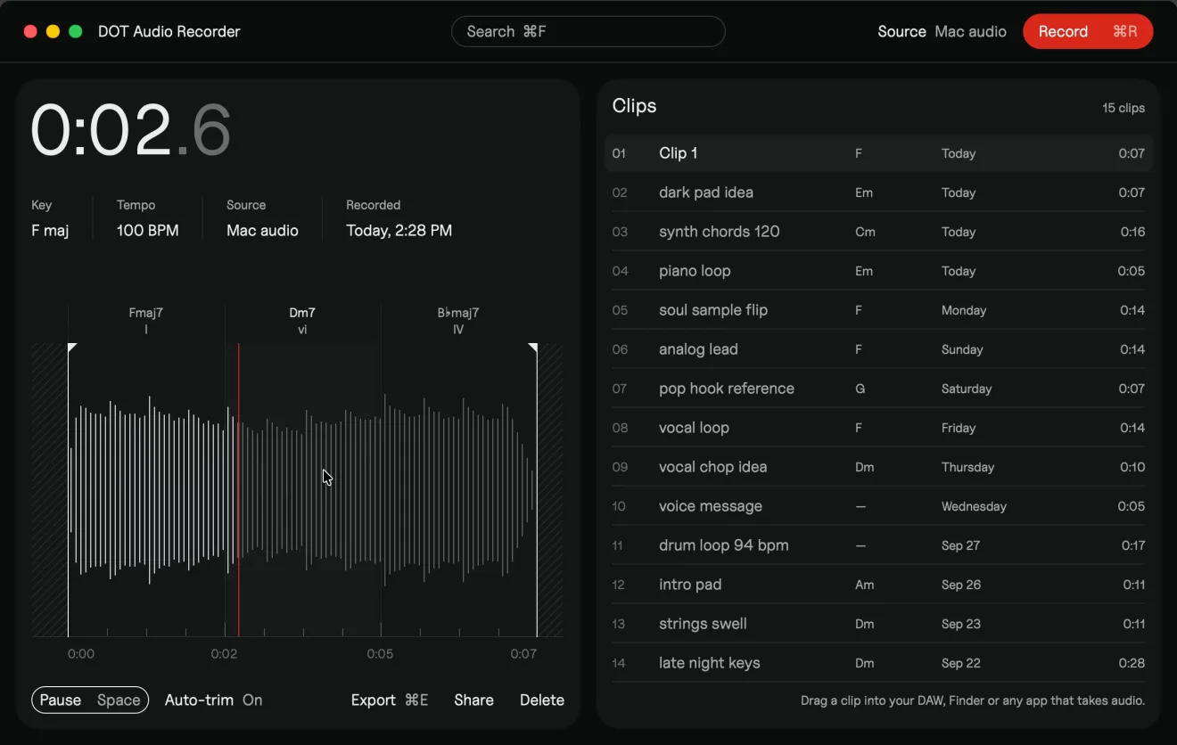Image resolution: width=1177 pixels, height=745 pixels.
Task: Select the 'intro pad' clip
Action: 878,585
